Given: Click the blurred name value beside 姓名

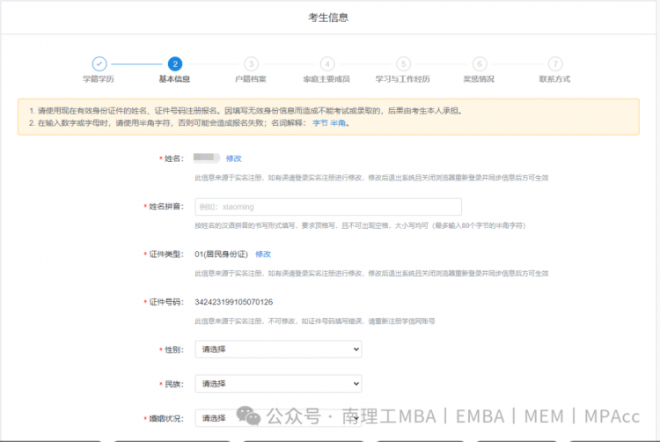Looking at the screenshot, I should [x=207, y=158].
